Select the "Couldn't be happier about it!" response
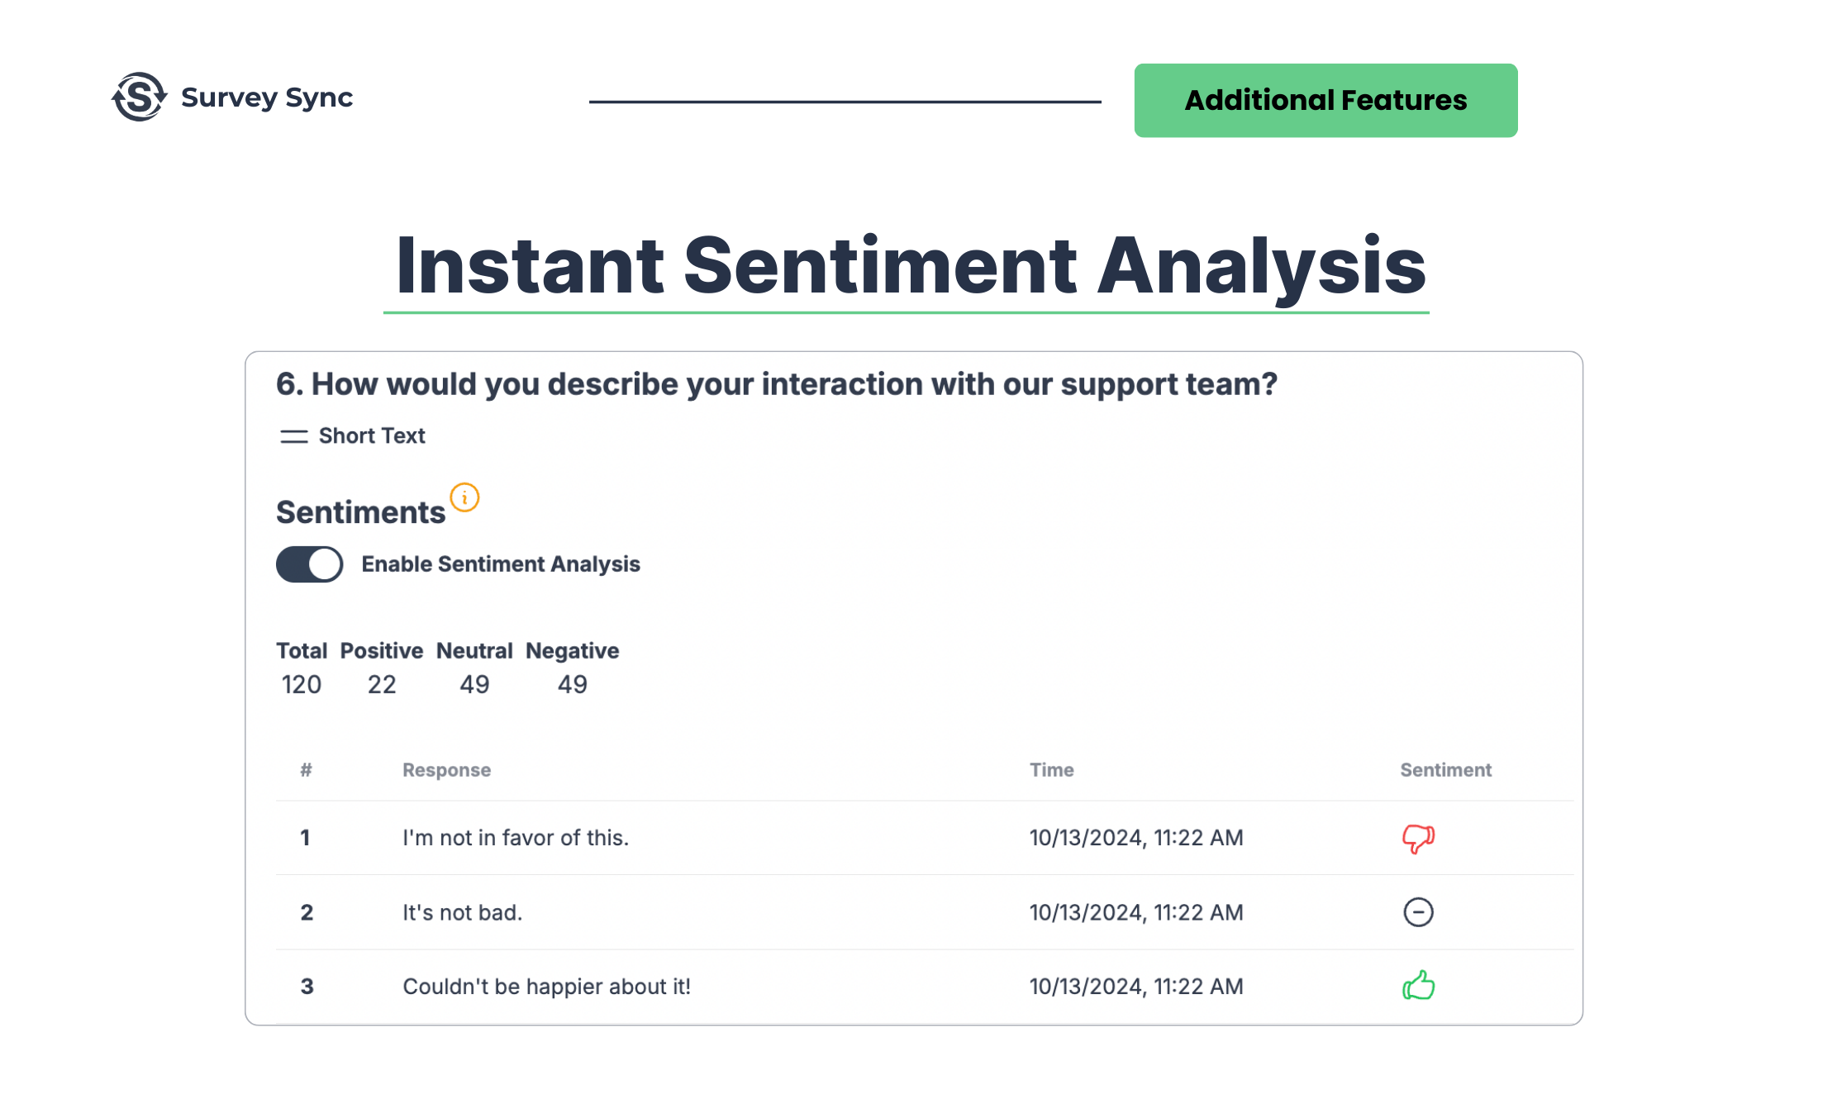 coord(546,987)
